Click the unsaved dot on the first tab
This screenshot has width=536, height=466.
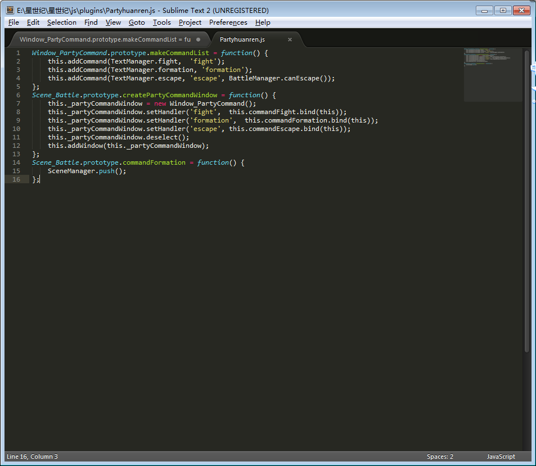[199, 40]
